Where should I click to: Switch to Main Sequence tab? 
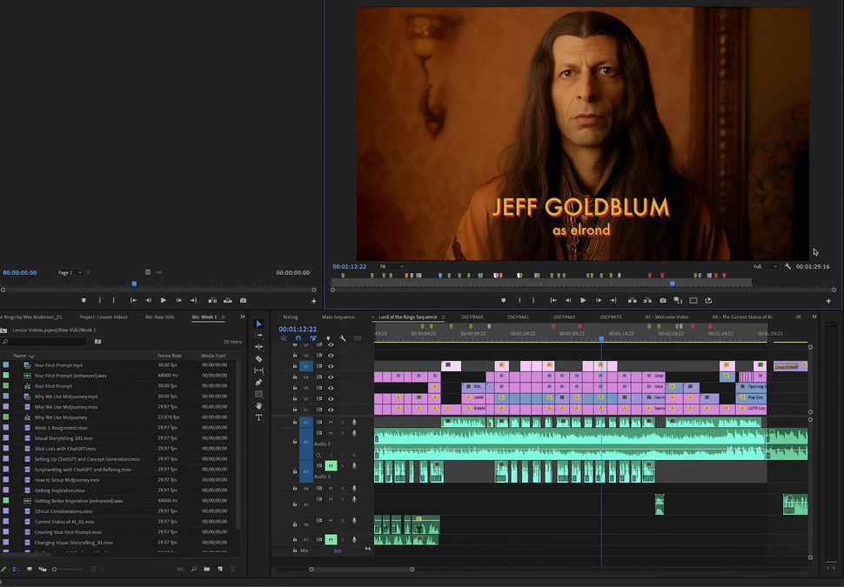[338, 317]
